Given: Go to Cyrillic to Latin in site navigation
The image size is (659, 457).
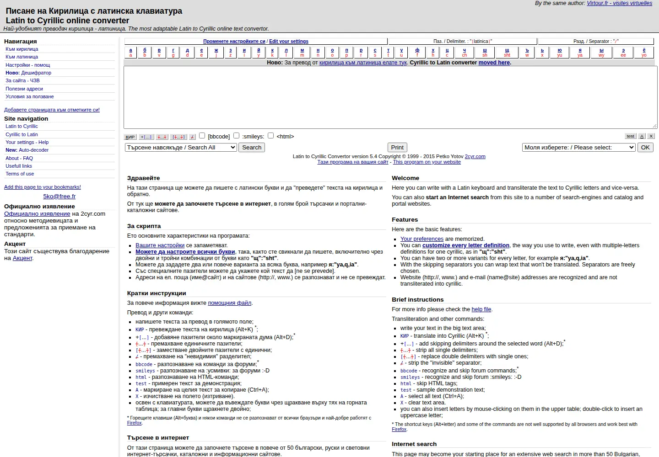Looking at the screenshot, I should tap(22, 134).
